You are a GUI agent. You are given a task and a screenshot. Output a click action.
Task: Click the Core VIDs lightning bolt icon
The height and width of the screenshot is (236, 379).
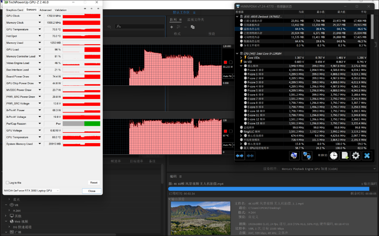(245, 57)
